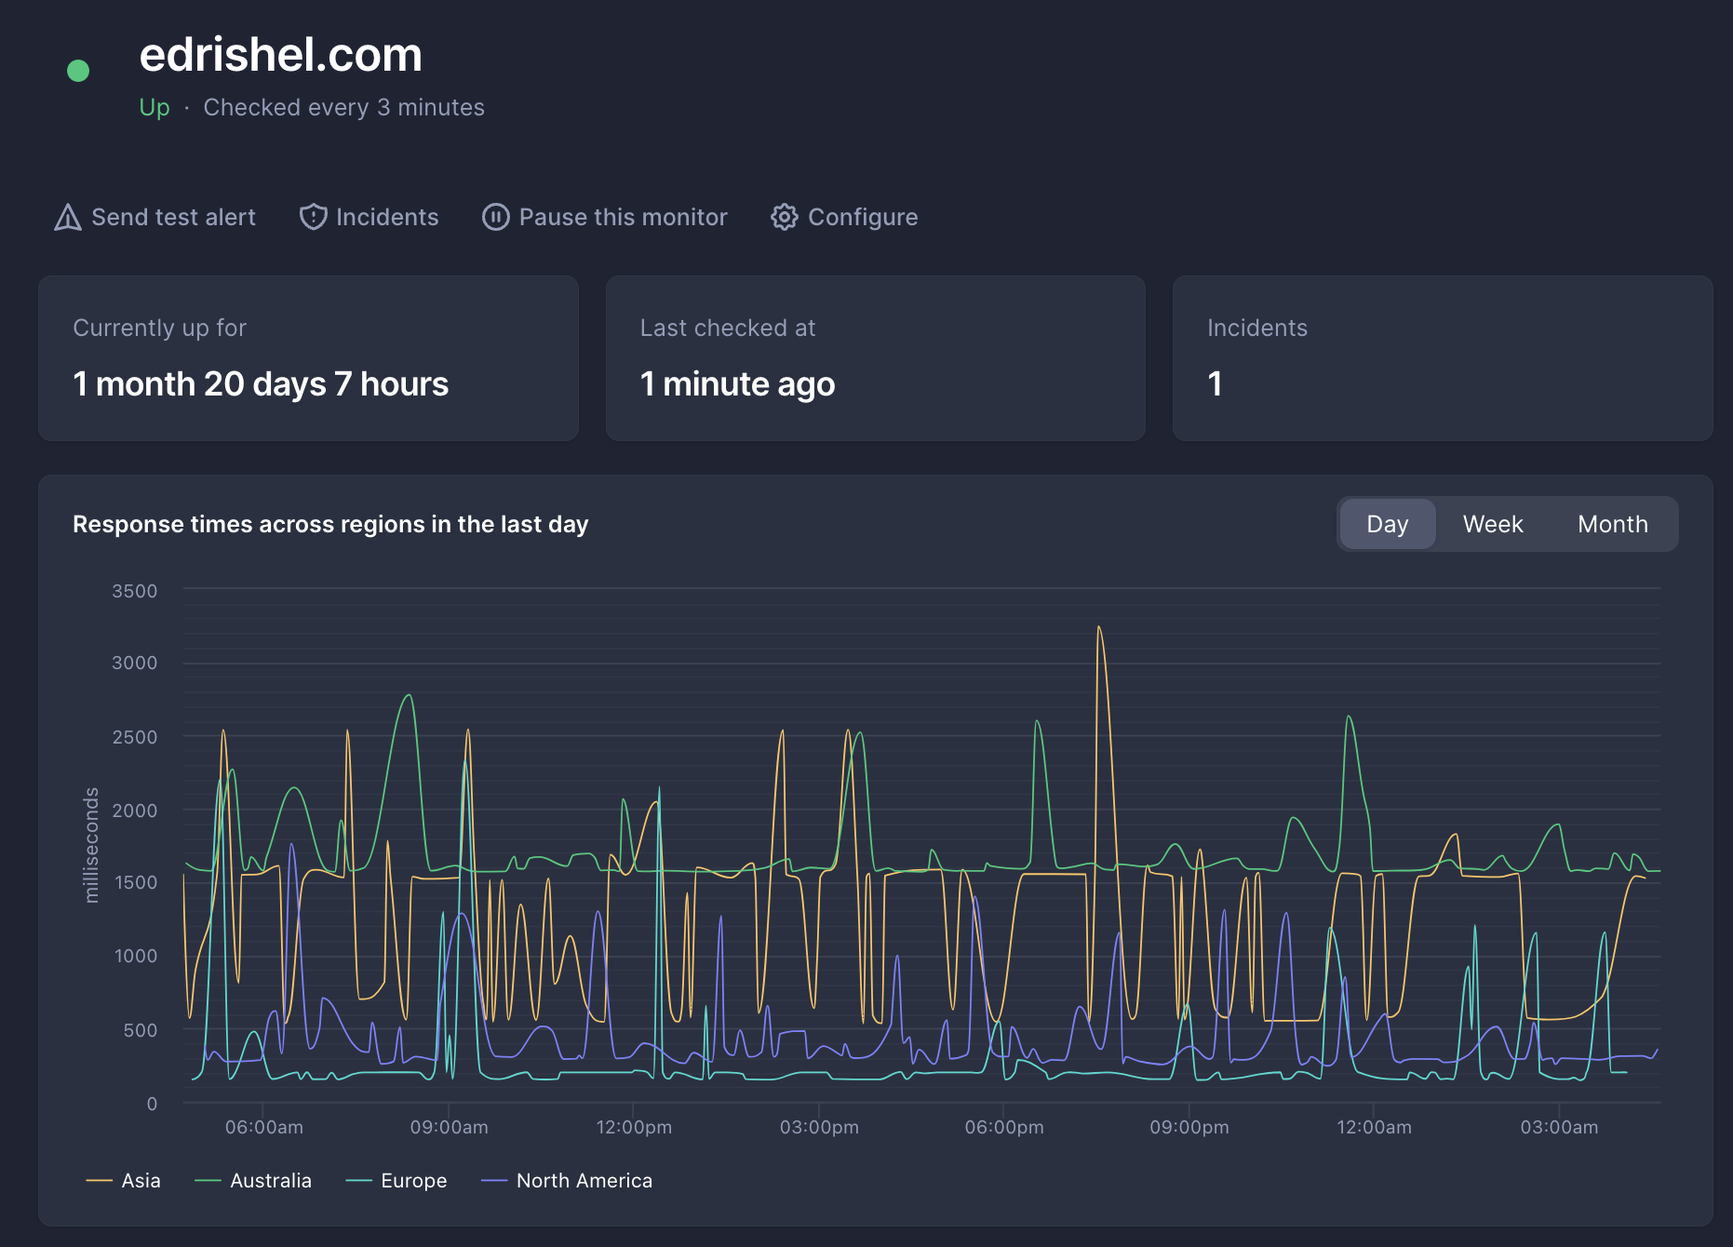Click the edrishel.com monitor title
The height and width of the screenshot is (1247, 1733).
[281, 55]
